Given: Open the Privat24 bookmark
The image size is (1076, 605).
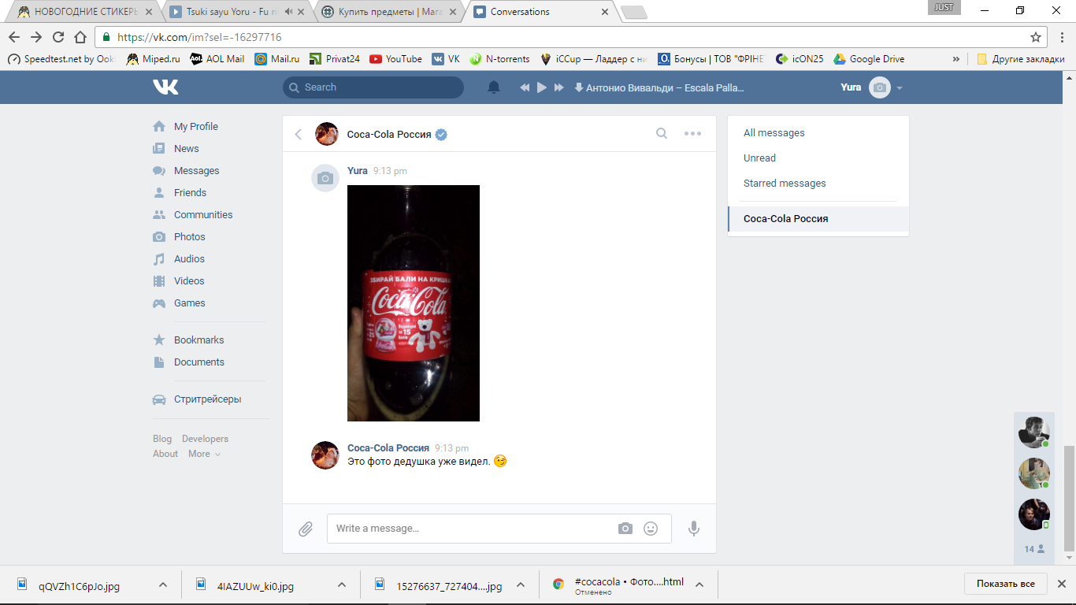Looking at the screenshot, I should (x=334, y=59).
